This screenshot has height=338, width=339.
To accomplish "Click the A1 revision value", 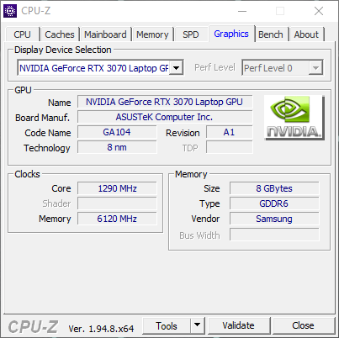I will (x=230, y=132).
